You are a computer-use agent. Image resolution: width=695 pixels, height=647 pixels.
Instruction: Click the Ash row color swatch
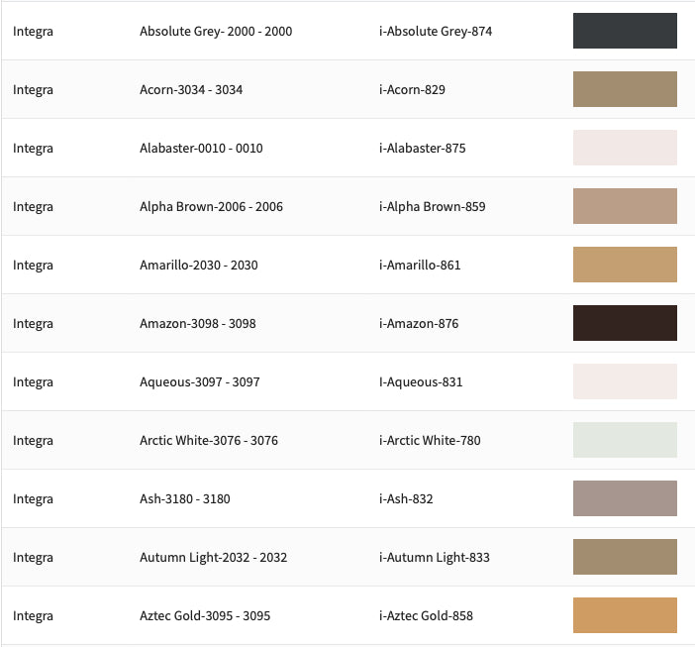click(x=625, y=498)
